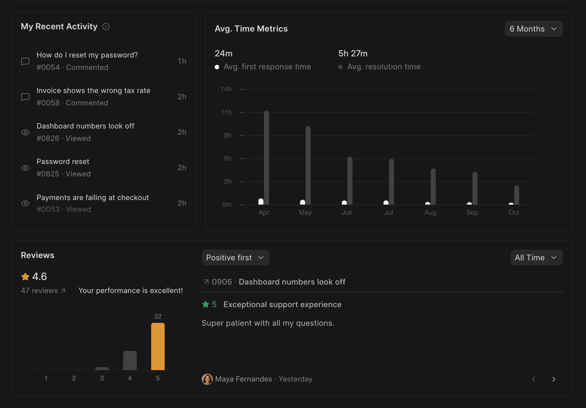Viewport: 586px width, 408px height.
Task: Open the Positive first sort dropdown
Action: click(x=236, y=258)
